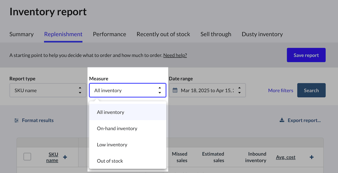Click the Save report button
The width and height of the screenshot is (338, 173).
(306, 55)
